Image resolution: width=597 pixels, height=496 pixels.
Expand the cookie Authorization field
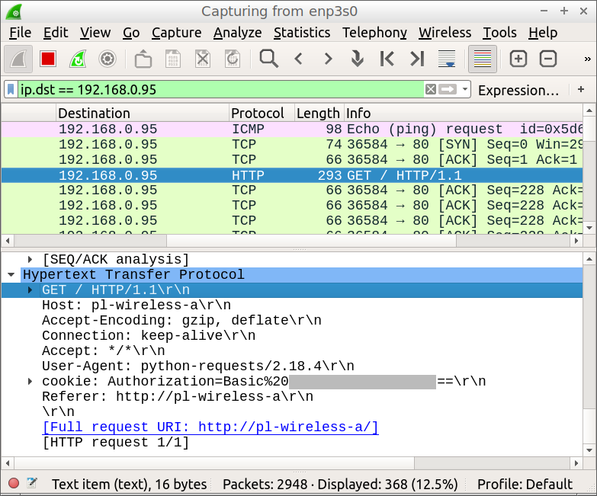[30, 381]
